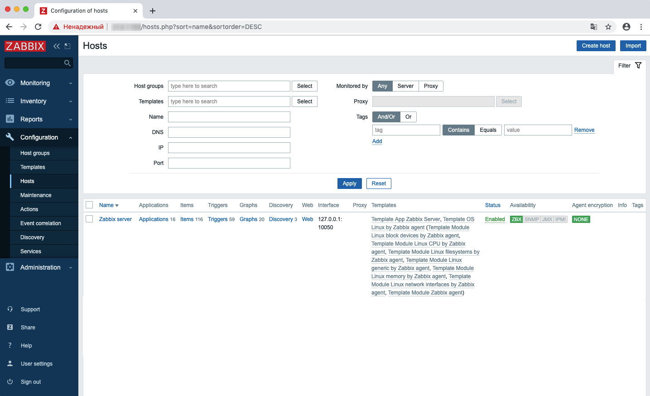
Task: Click Select next to Templates
Action: [305, 101]
